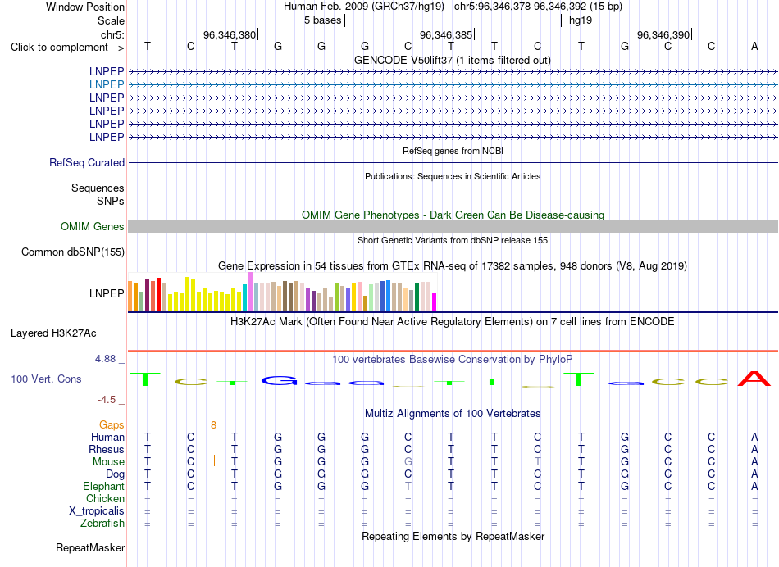Click the light-blue LNPEP transcript arrow line
The height and width of the screenshot is (567, 779).
coord(453,85)
